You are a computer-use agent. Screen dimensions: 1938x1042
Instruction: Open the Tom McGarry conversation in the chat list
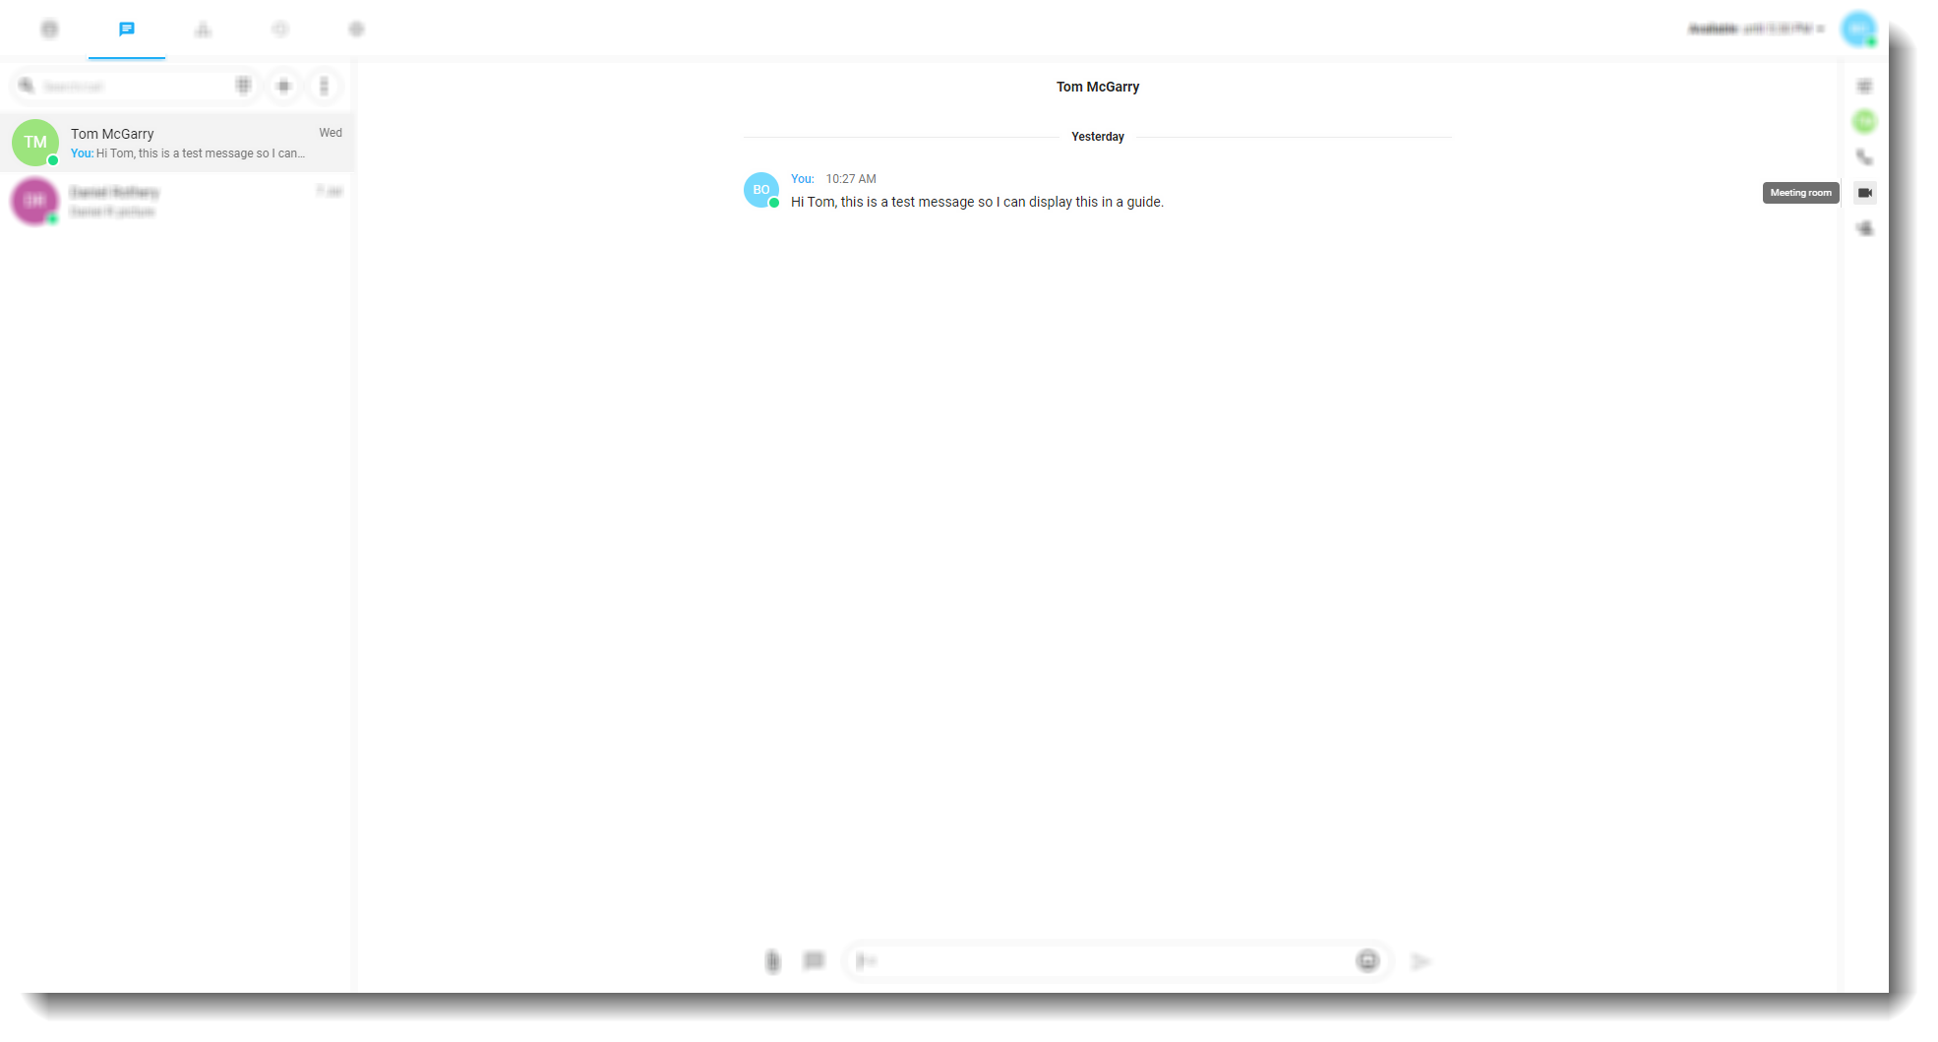coord(177,143)
